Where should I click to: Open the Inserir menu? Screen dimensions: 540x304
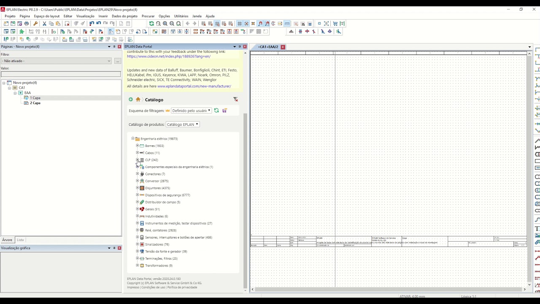point(103,16)
